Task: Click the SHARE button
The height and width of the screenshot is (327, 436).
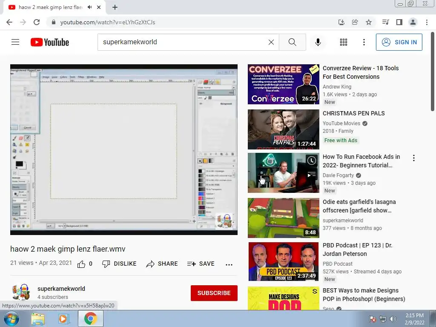Action: (162, 264)
